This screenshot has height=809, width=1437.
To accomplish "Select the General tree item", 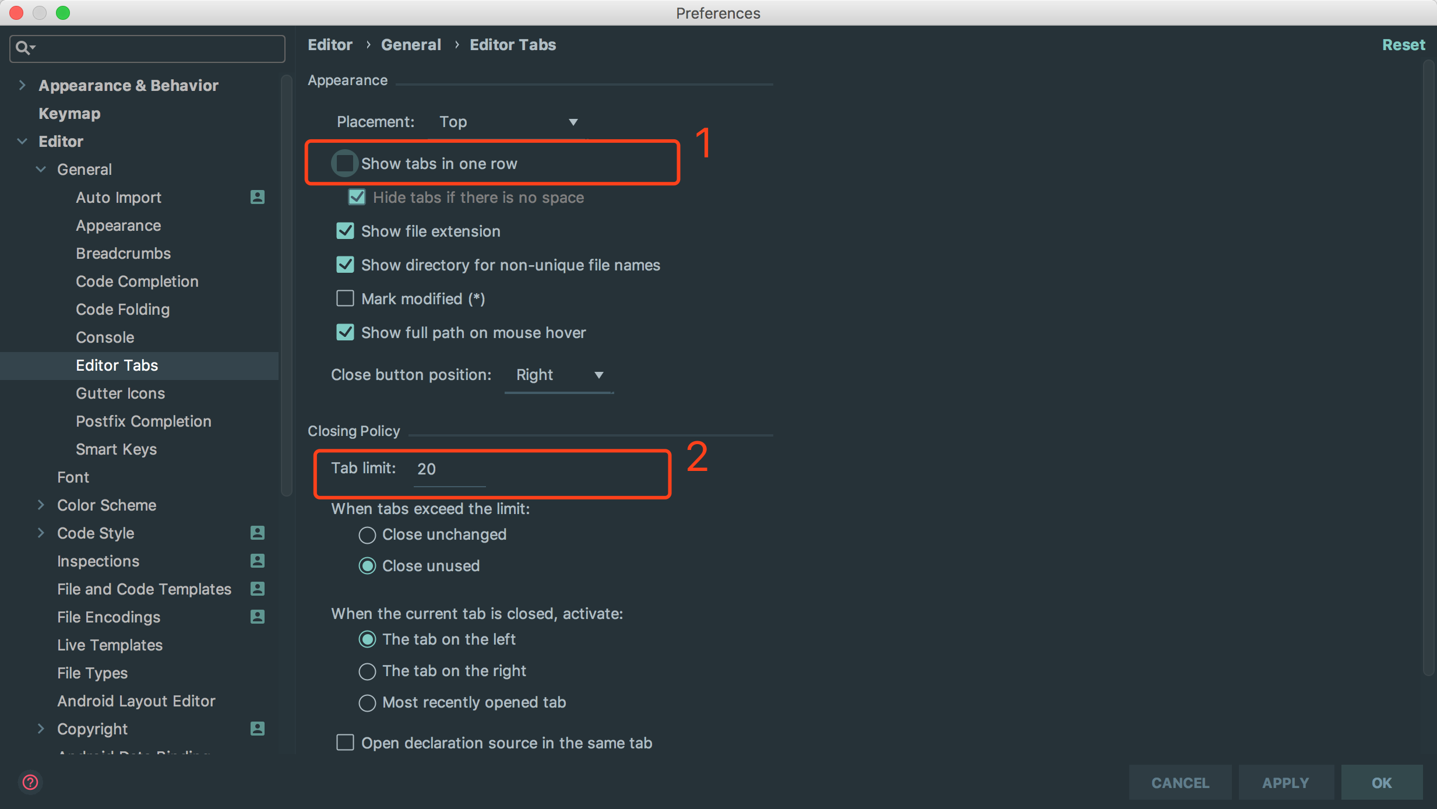I will (84, 168).
